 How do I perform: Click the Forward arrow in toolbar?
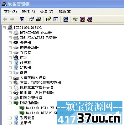pyautogui.click(x=12, y=19)
